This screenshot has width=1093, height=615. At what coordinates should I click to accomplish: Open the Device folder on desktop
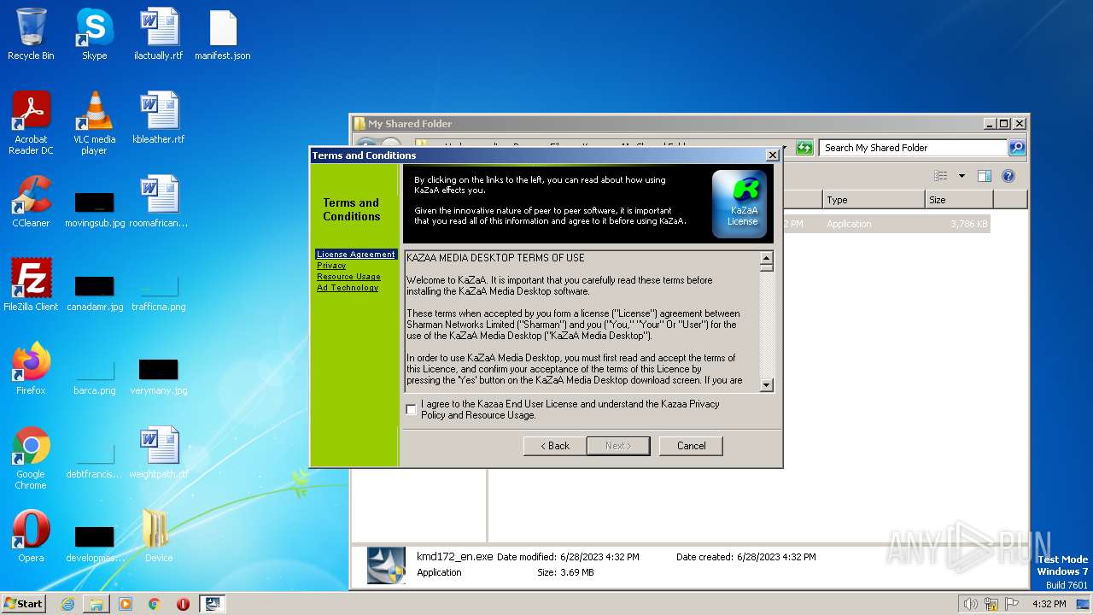(159, 536)
